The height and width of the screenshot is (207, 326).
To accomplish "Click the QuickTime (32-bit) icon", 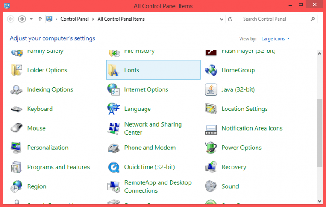I will 114,167.
